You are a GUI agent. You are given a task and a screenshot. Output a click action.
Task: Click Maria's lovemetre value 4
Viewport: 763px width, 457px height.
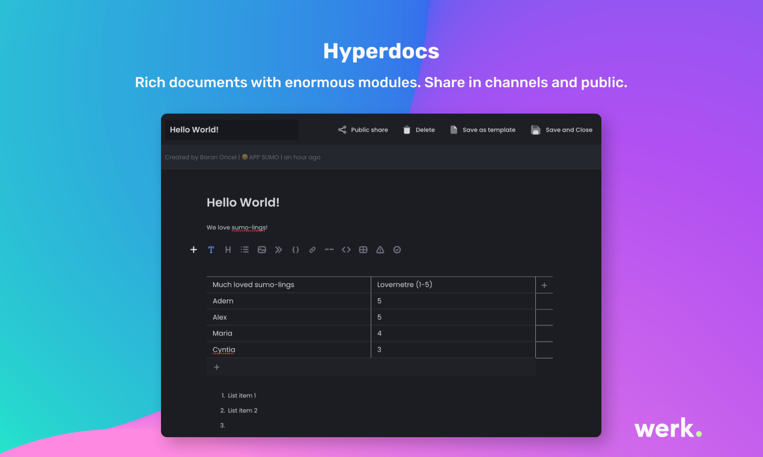tap(453, 334)
